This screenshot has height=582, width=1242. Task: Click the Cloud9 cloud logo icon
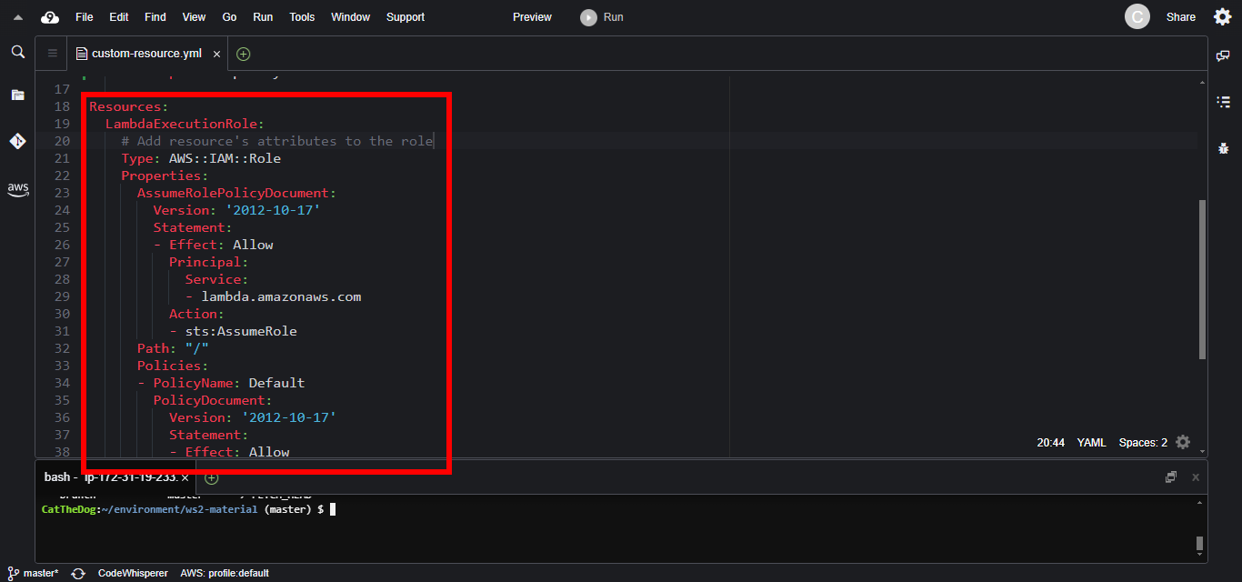click(x=50, y=17)
